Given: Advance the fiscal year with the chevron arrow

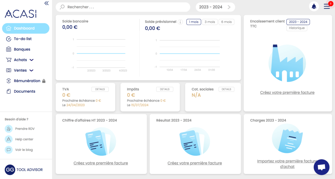Looking at the screenshot, I should point(229,7).
